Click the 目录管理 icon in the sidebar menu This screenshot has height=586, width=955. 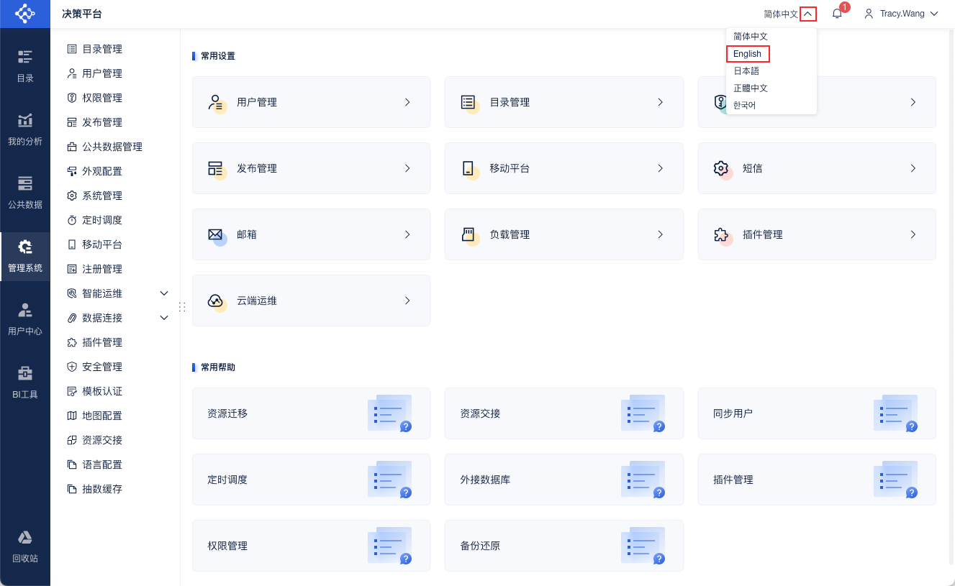click(72, 49)
